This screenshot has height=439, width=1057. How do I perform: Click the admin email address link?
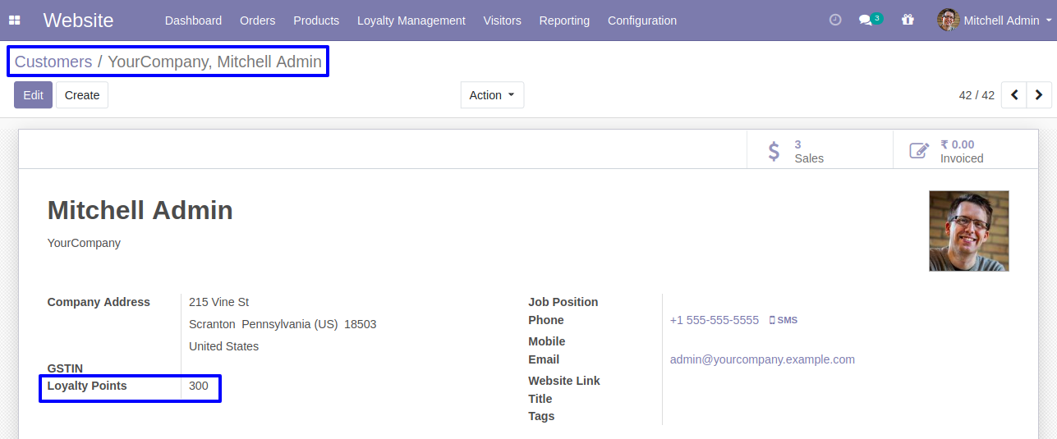tap(762, 359)
